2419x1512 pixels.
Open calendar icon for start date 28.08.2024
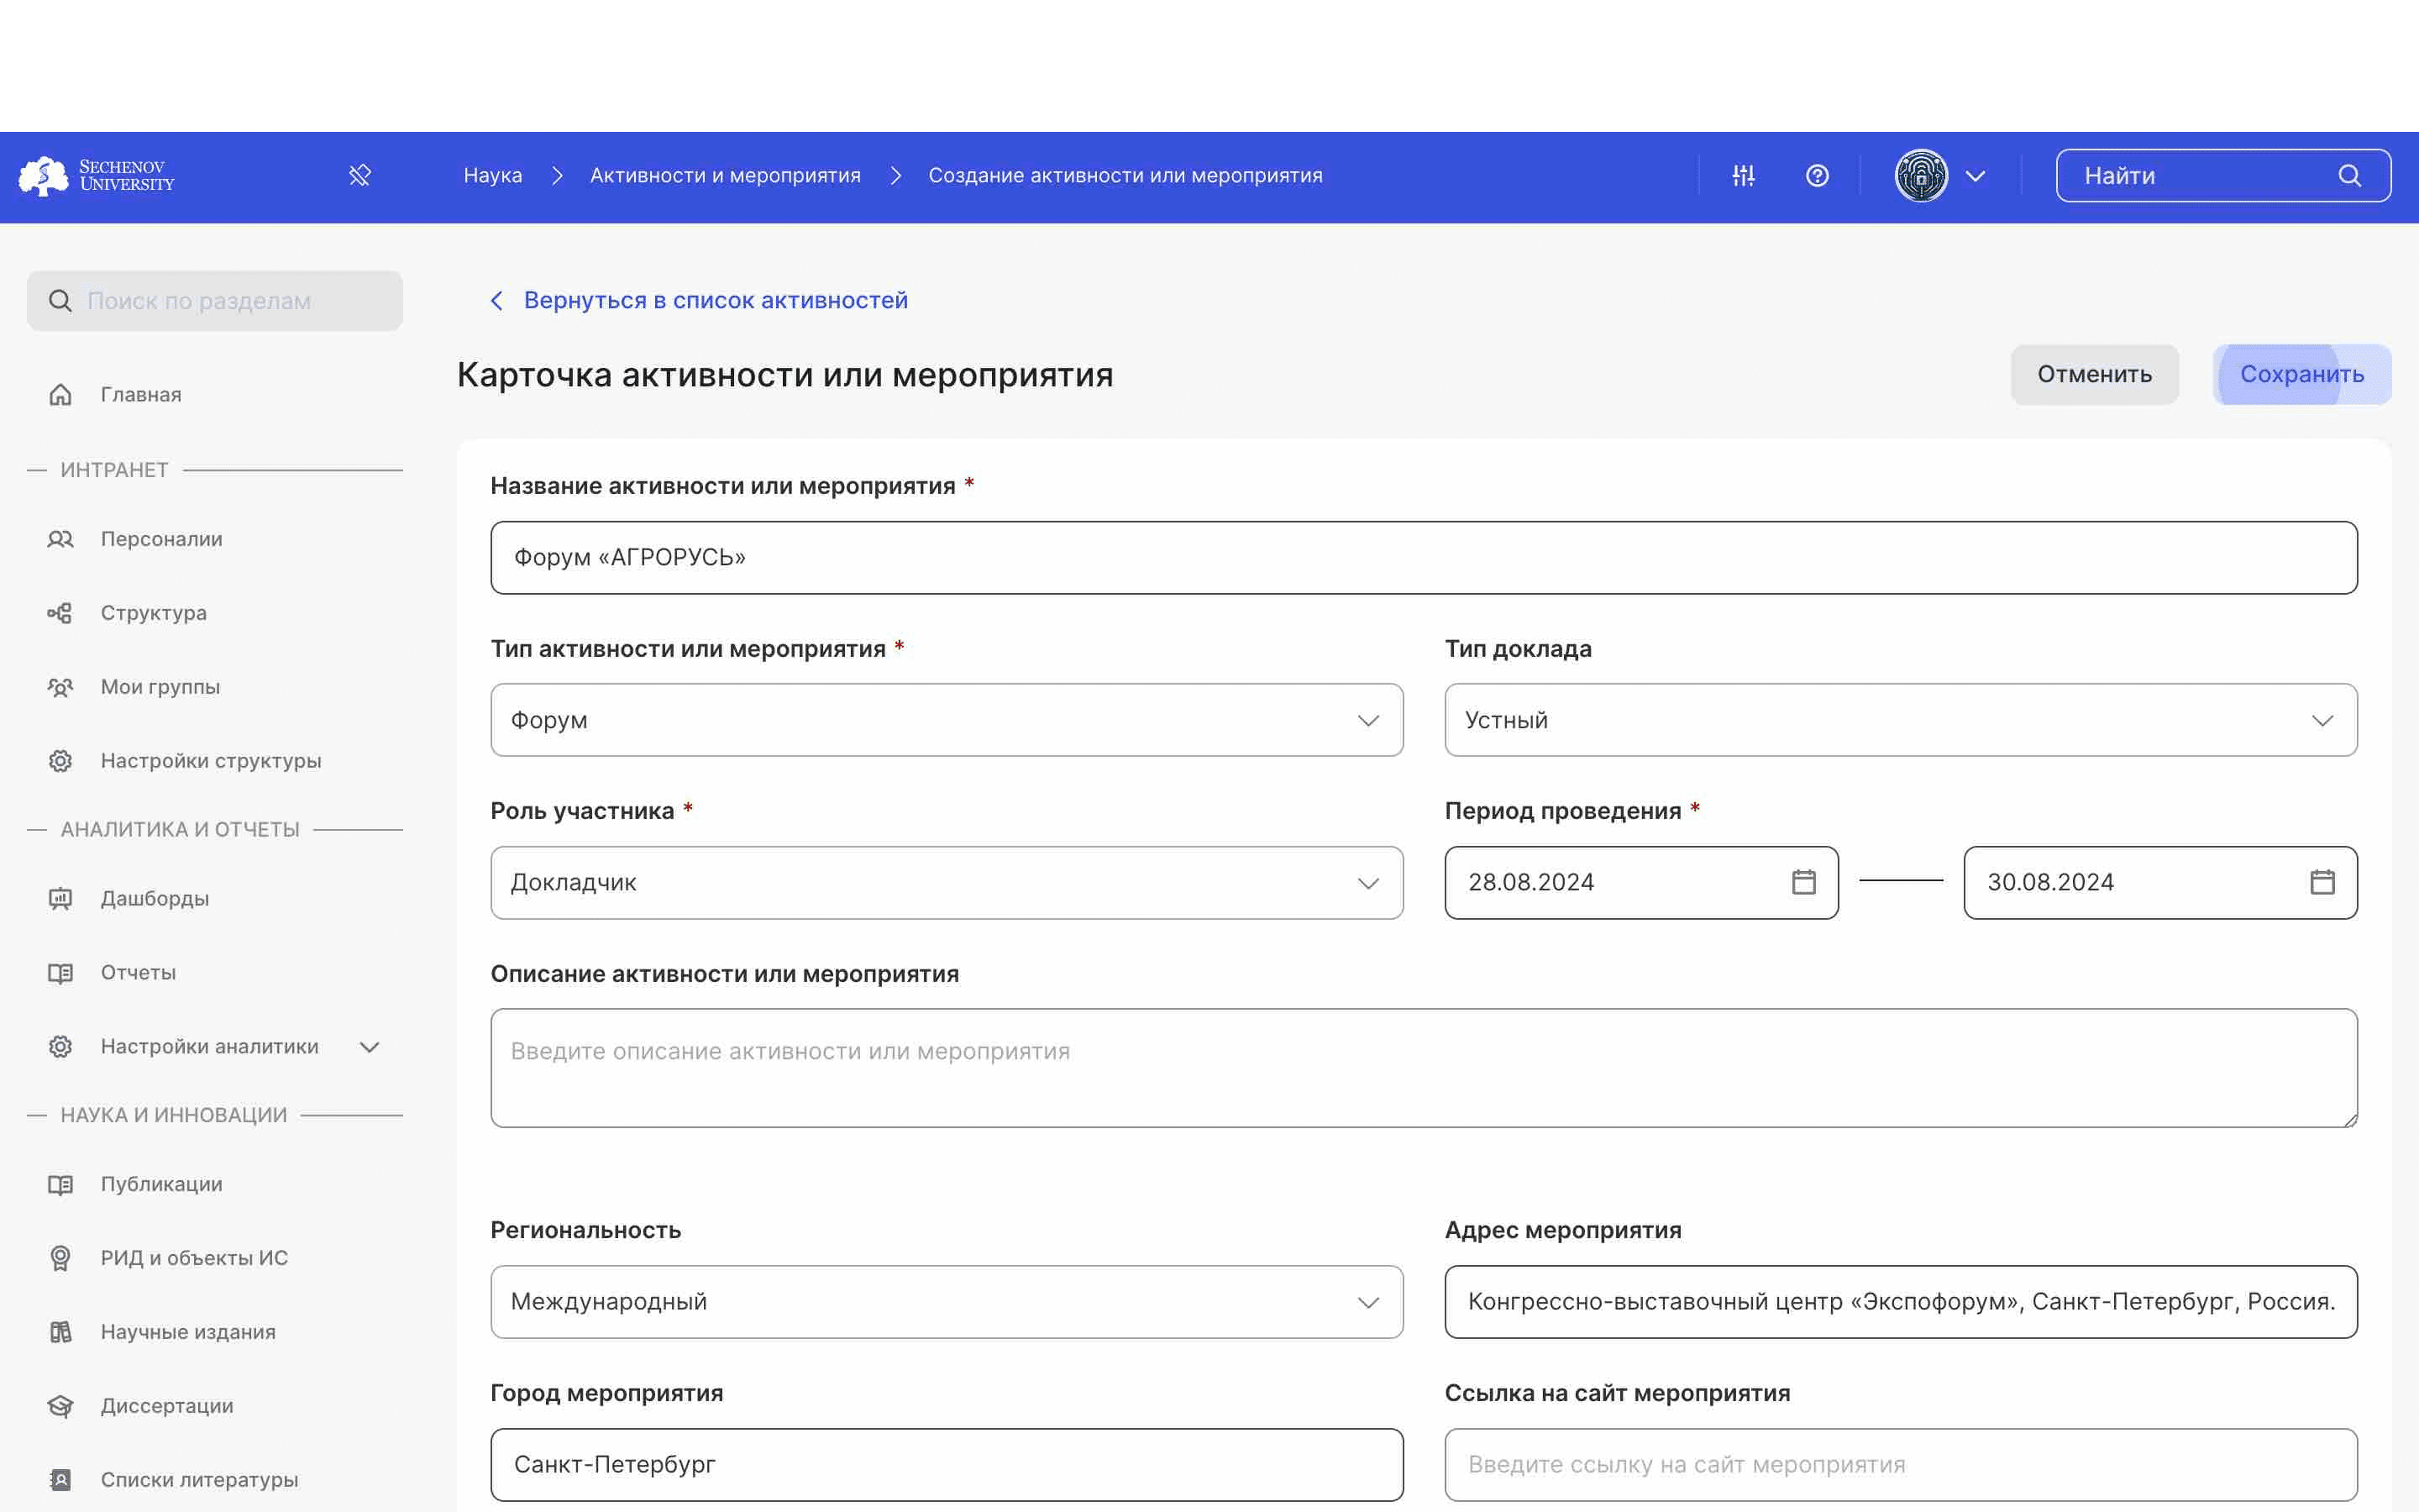1803,882
